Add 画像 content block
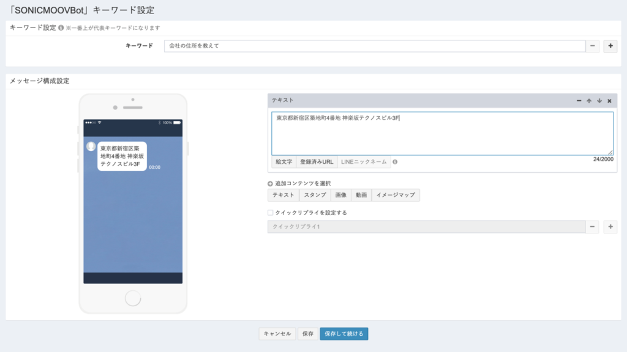 click(x=341, y=195)
